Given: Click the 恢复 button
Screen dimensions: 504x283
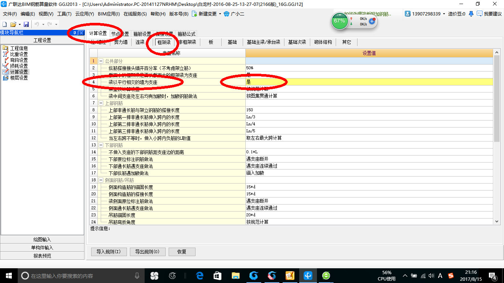Looking at the screenshot, I should pos(182,252).
